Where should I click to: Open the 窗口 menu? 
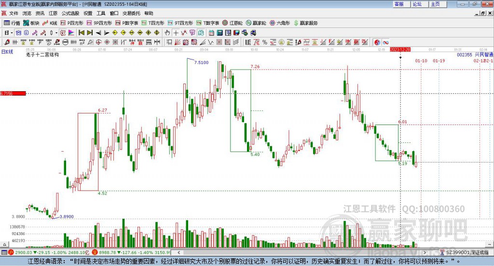(x=114, y=13)
